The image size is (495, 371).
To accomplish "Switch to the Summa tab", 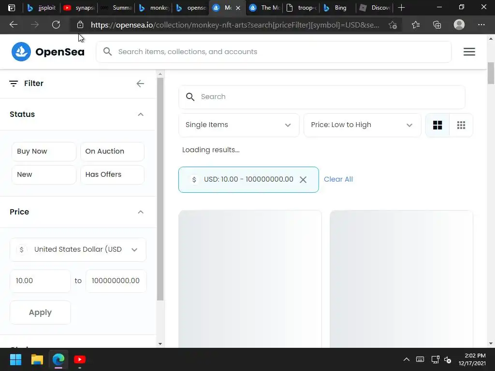I will tap(116, 8).
